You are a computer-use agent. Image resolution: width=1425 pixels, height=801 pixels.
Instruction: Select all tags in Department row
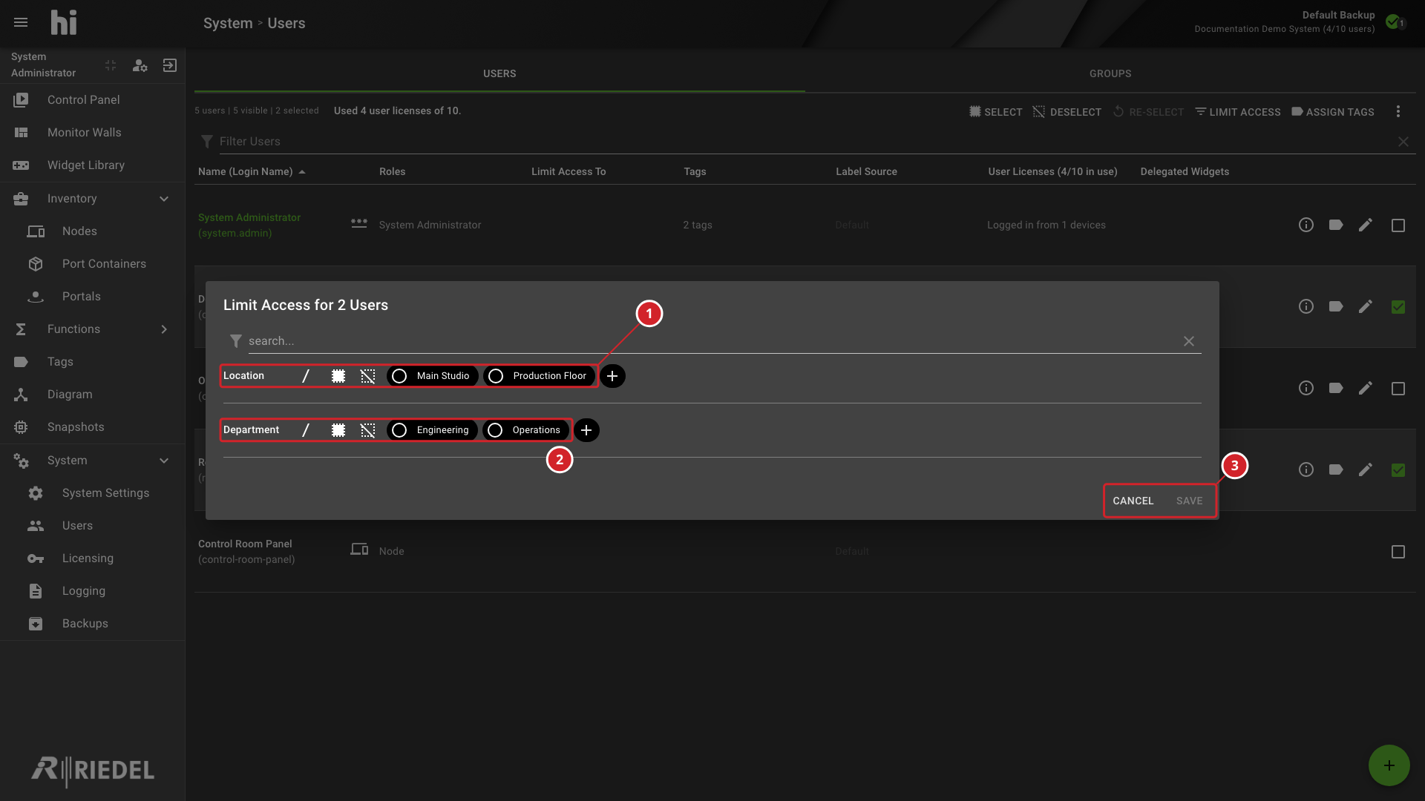point(338,430)
